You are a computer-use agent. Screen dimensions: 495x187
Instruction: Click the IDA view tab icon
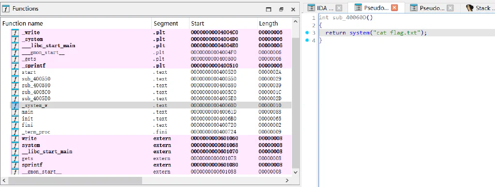311,8
